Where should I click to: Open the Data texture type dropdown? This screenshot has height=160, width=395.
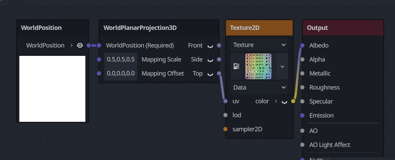(259, 88)
